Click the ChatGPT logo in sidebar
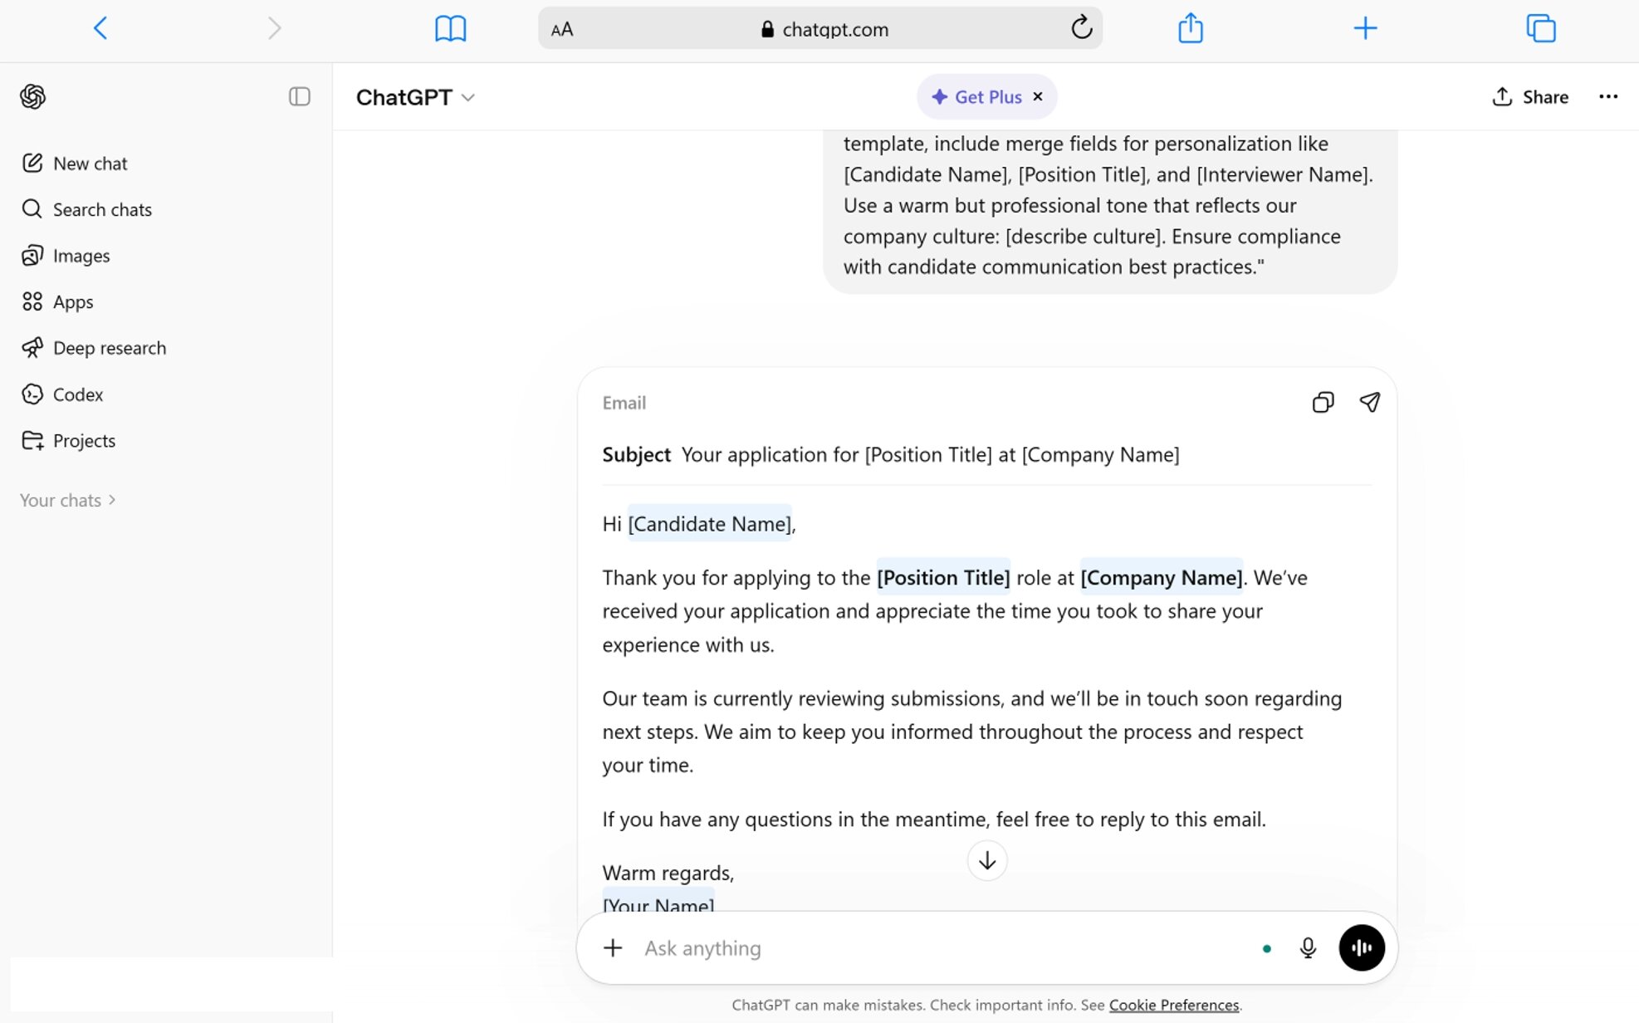Viewport: 1639px width, 1023px height. pyautogui.click(x=32, y=96)
